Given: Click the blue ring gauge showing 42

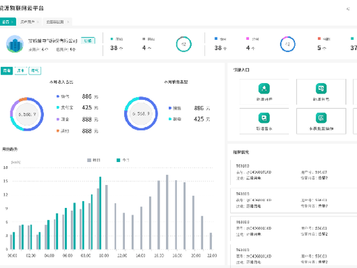Looking at the screenshot, I should pyautogui.click(x=287, y=44).
